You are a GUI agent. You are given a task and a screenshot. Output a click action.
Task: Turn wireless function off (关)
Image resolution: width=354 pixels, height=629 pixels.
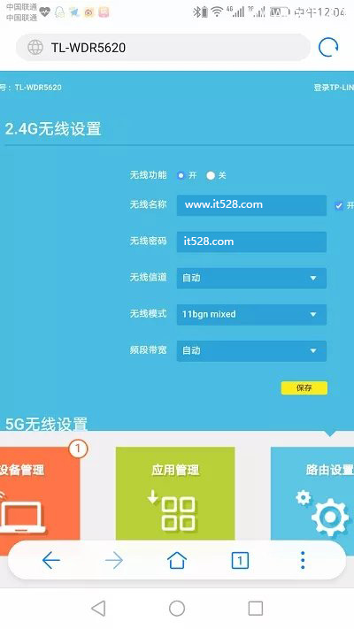[211, 175]
